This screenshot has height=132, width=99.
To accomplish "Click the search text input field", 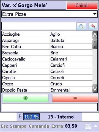I will coord(39,26).
